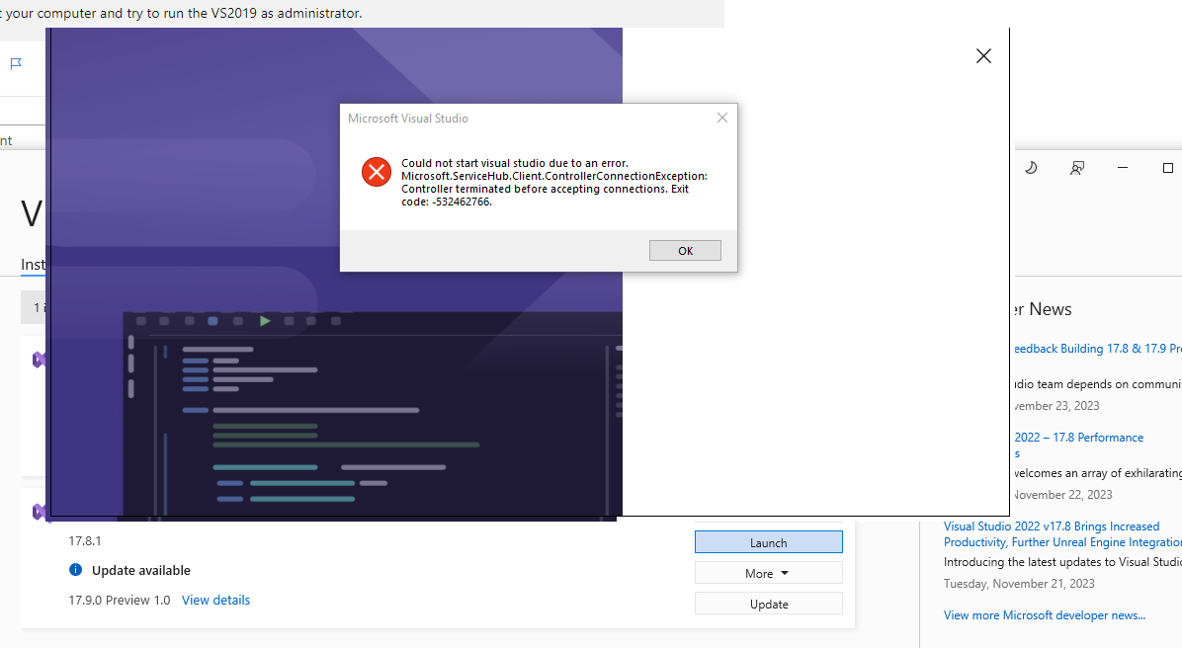Click the 17.8.1 version text

(x=84, y=541)
